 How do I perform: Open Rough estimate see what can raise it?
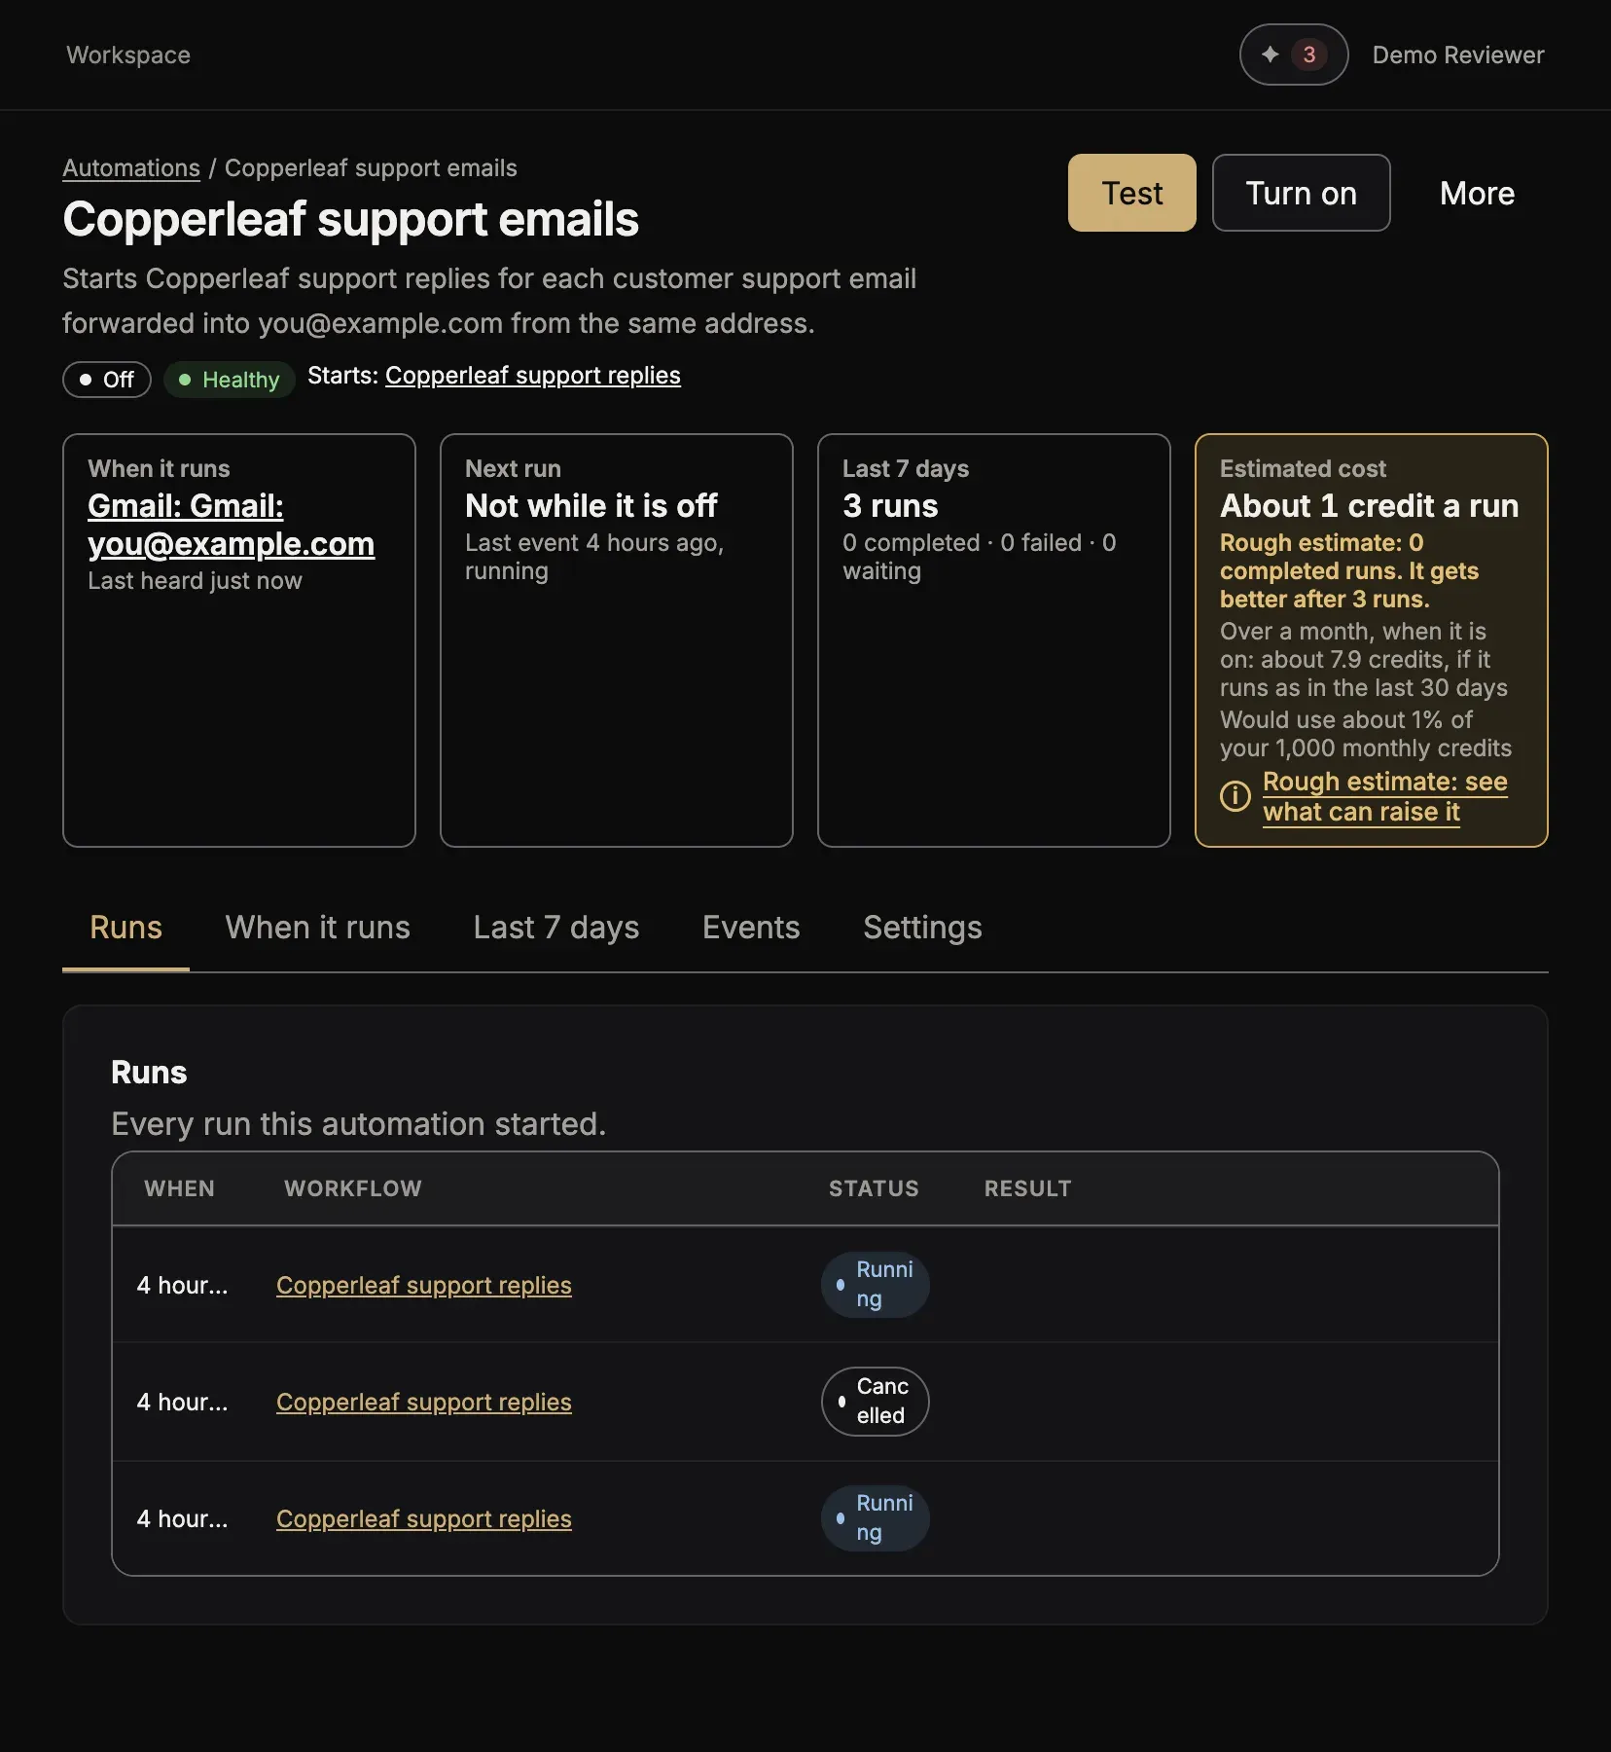(1384, 796)
